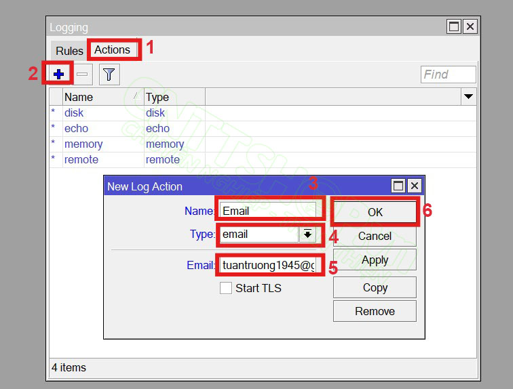Click the minus remove icon in toolbar
Image resolution: width=513 pixels, height=389 pixels.
click(82, 74)
